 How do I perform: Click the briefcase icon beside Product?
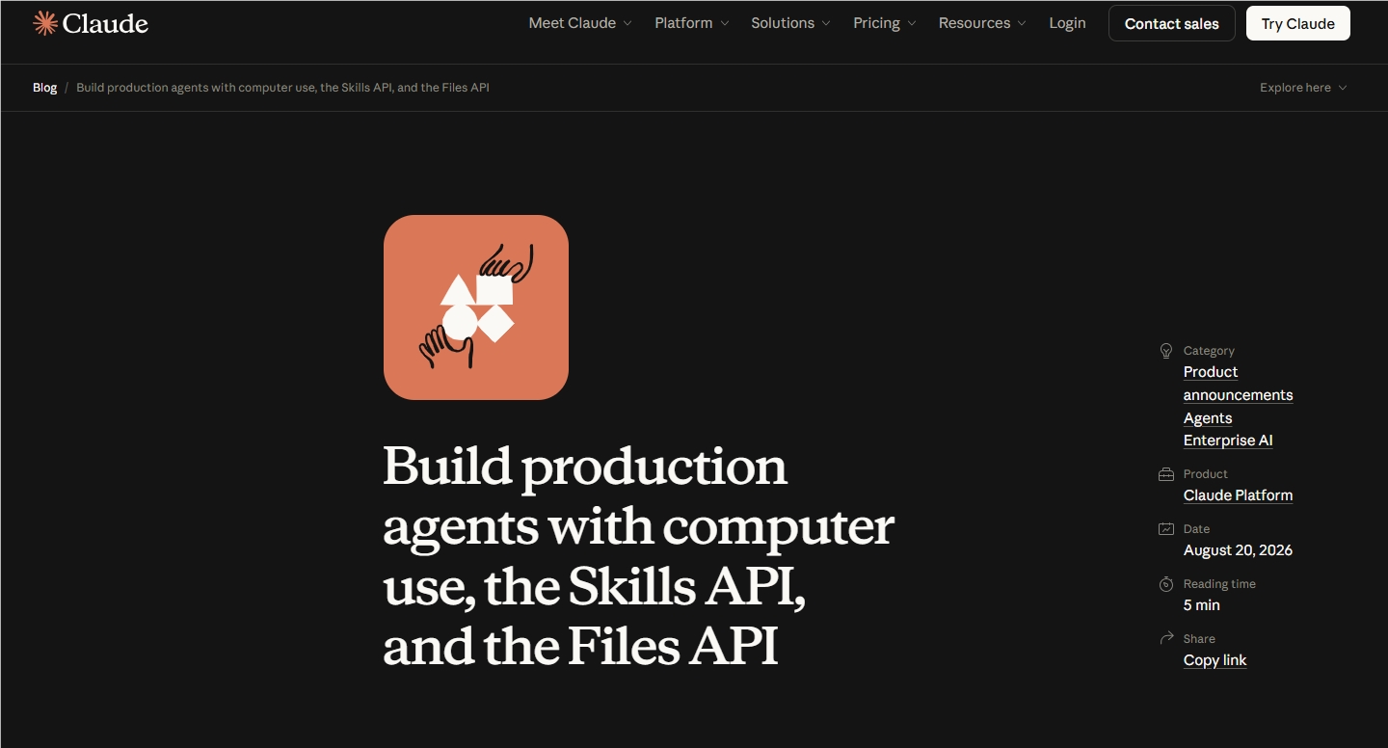tap(1165, 474)
